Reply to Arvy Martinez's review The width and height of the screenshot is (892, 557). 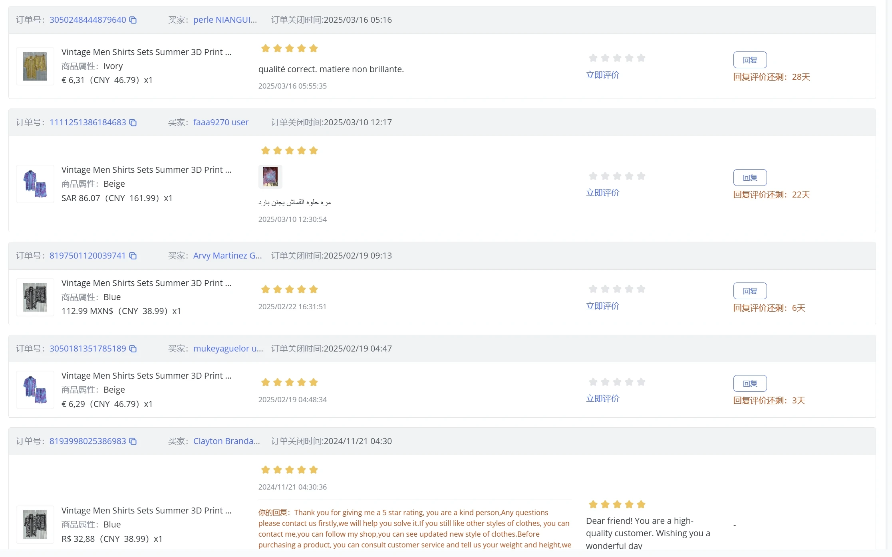[x=750, y=291]
